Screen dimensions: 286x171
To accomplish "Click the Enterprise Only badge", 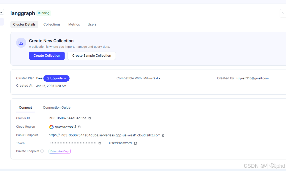I will (x=60, y=151).
